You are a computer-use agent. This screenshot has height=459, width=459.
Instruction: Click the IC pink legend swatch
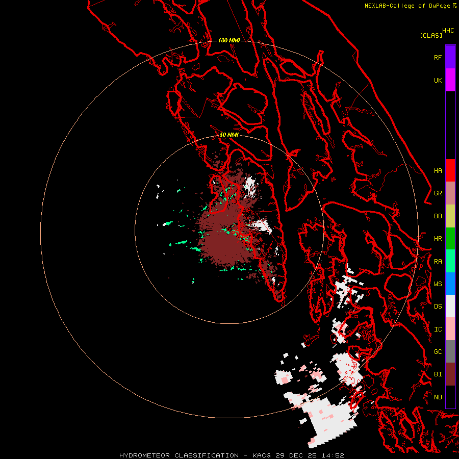click(x=450, y=329)
